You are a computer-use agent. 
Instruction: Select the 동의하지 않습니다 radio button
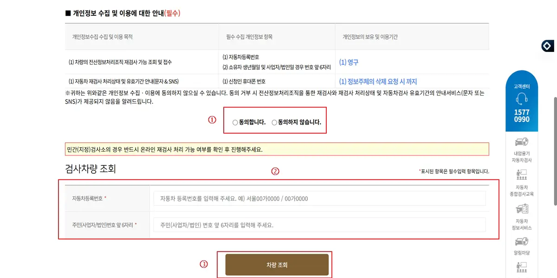pyautogui.click(x=274, y=123)
